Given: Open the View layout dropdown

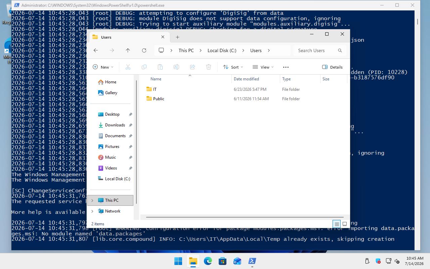Looking at the screenshot, I should tap(263, 67).
